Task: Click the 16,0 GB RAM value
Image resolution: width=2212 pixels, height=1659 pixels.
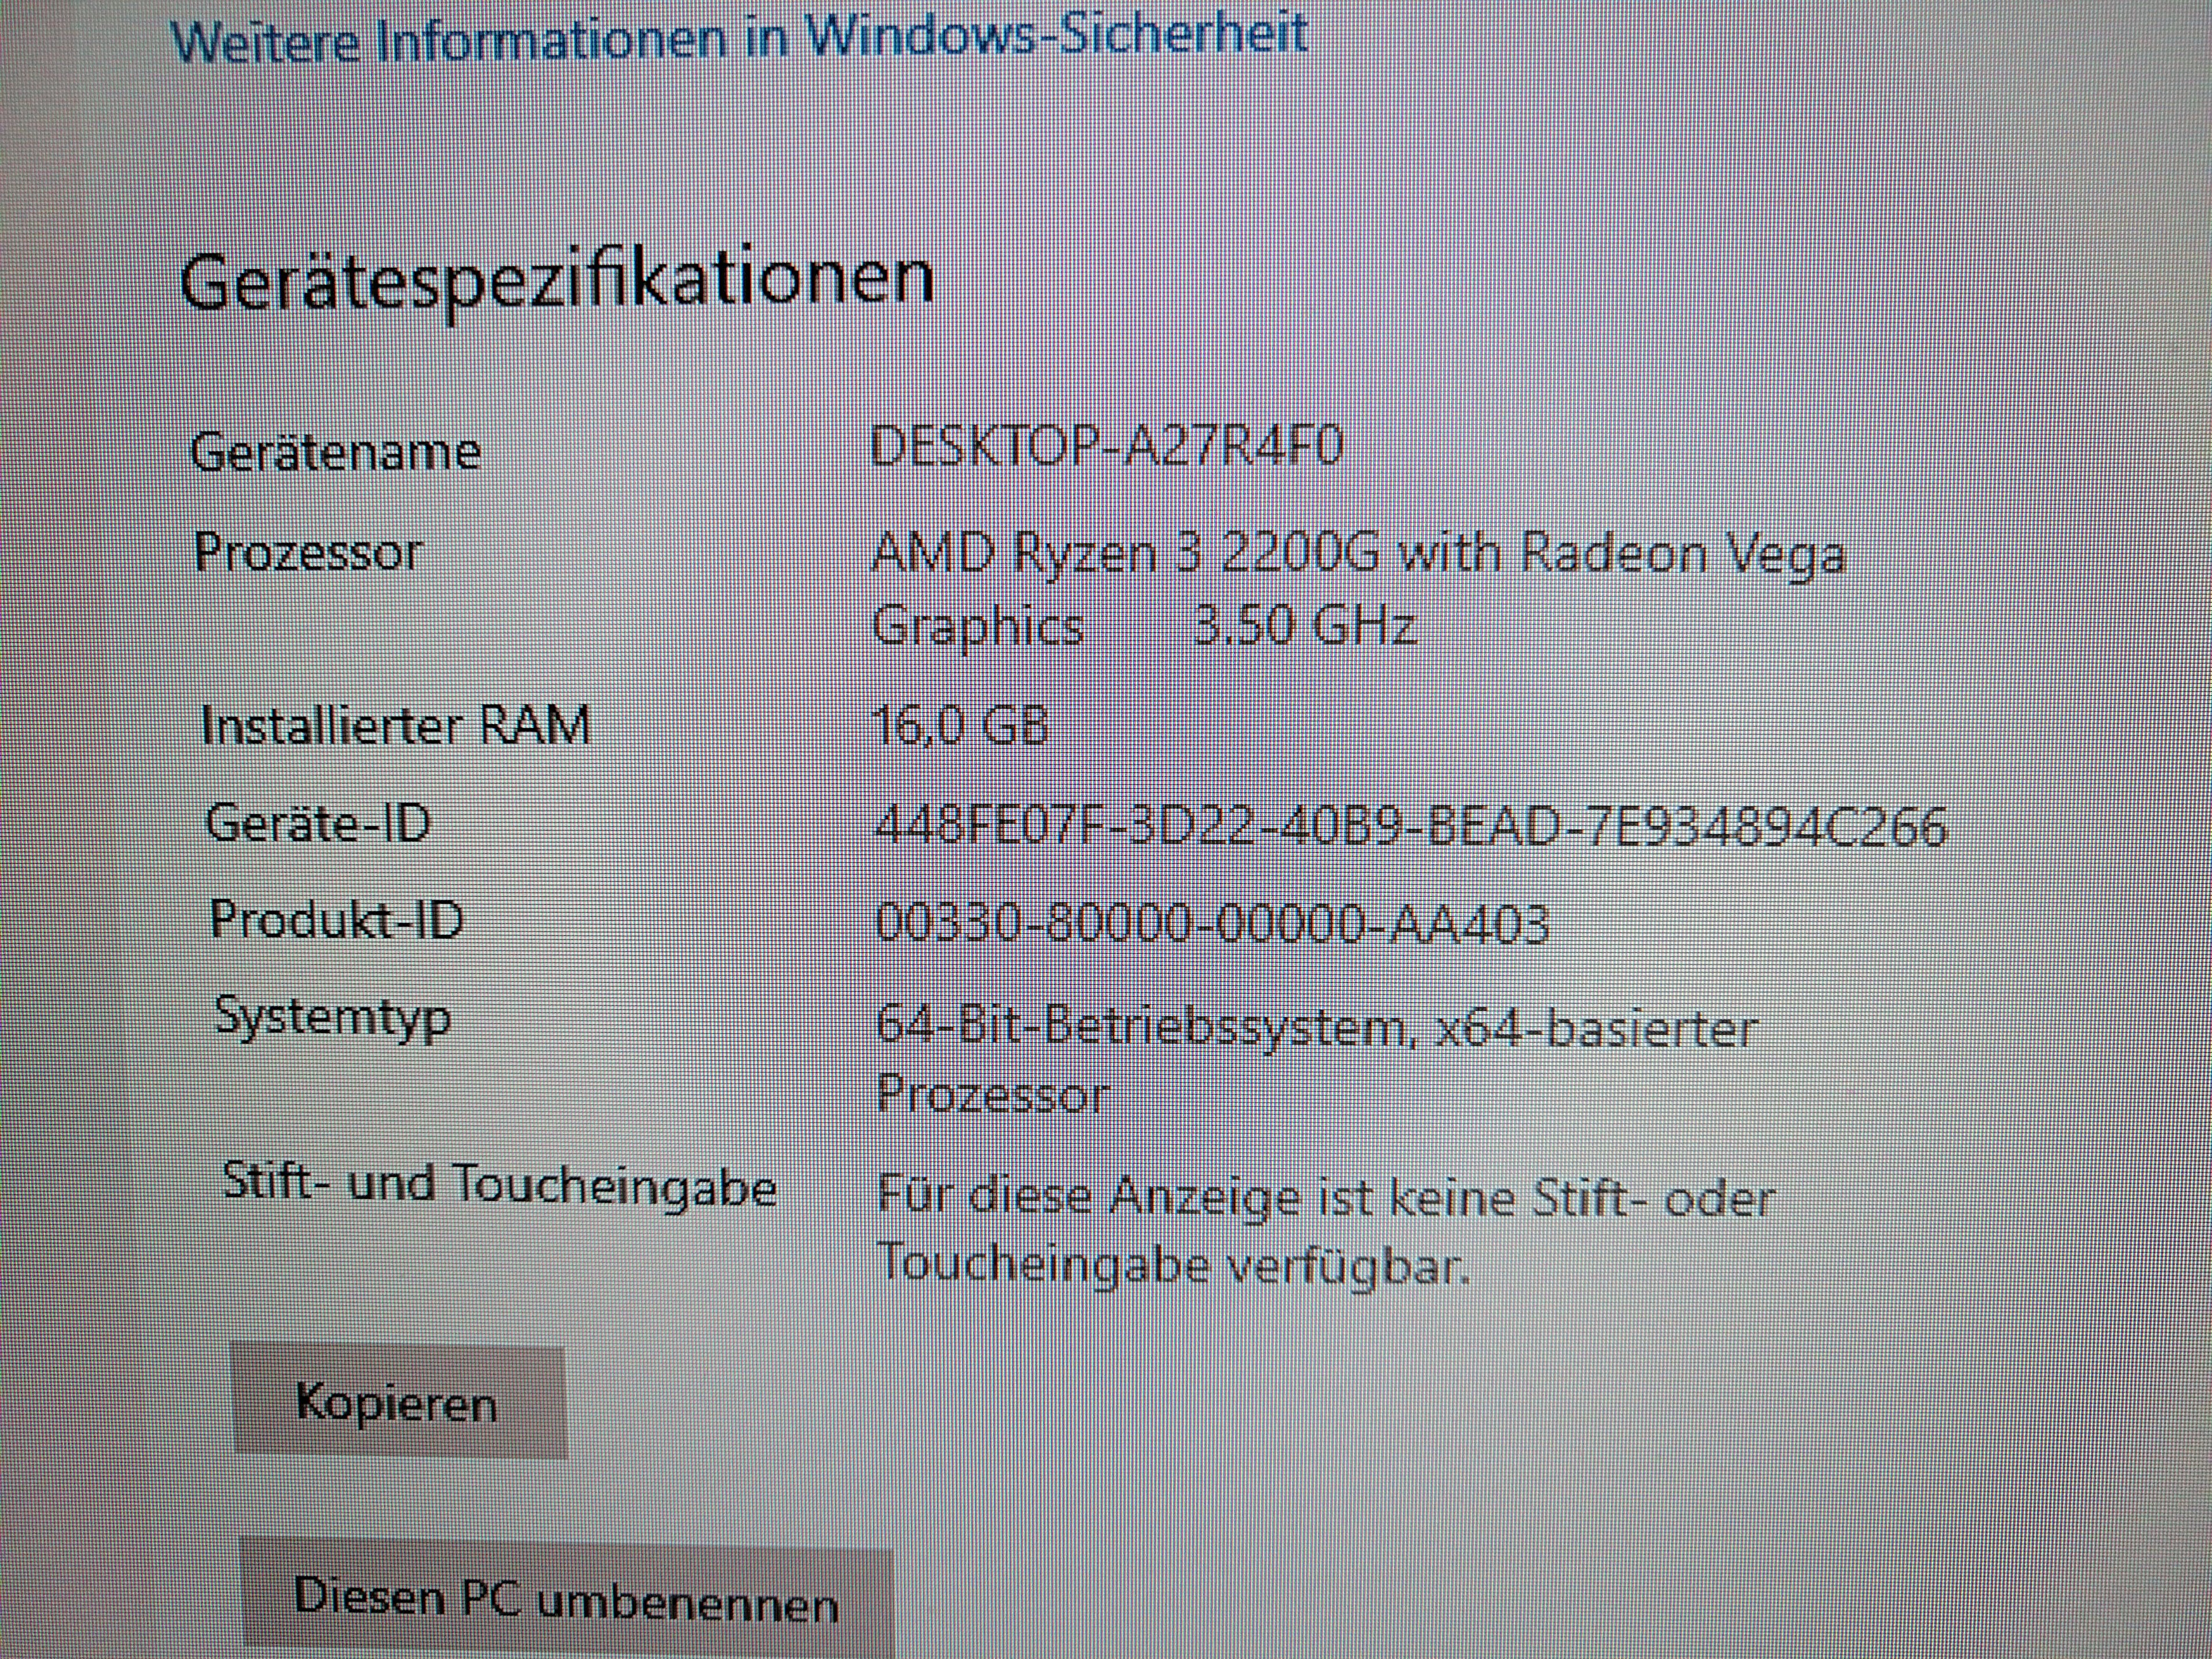Action: (960, 724)
